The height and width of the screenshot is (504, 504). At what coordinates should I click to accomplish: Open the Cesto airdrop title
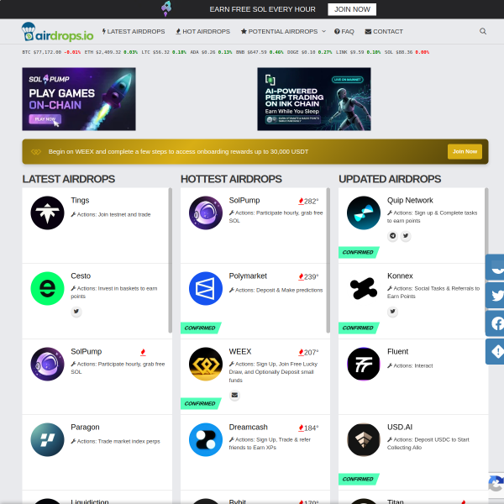(81, 276)
